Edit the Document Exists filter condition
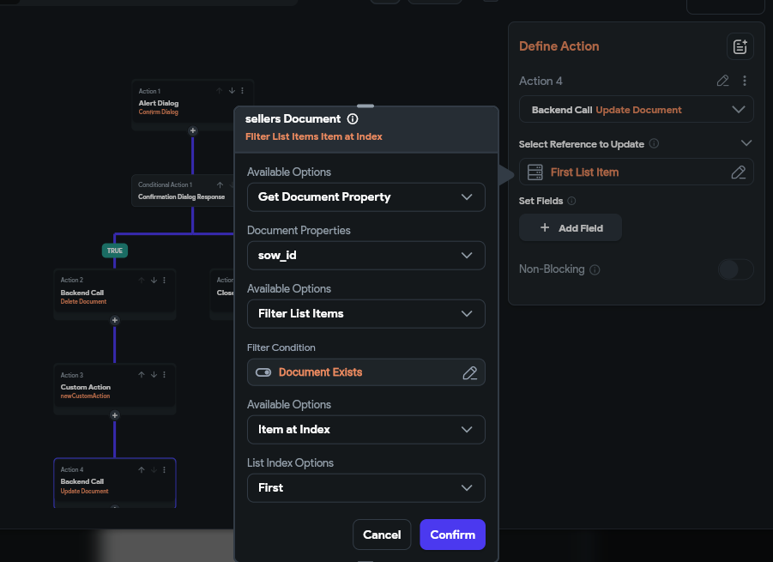Viewport: 773px width, 562px height. pos(469,372)
